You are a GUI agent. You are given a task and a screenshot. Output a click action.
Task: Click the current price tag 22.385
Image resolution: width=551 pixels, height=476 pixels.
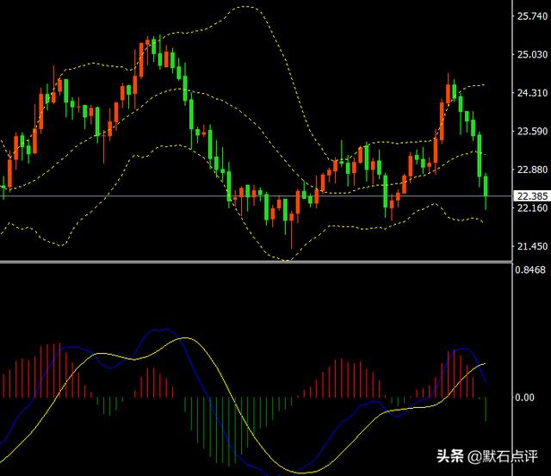tap(530, 196)
